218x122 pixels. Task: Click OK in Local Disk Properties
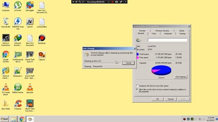tap(157, 99)
